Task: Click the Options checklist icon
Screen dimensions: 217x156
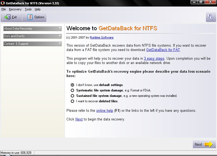Action: pos(30,17)
